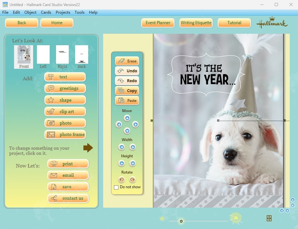Add text to the card

point(65,77)
